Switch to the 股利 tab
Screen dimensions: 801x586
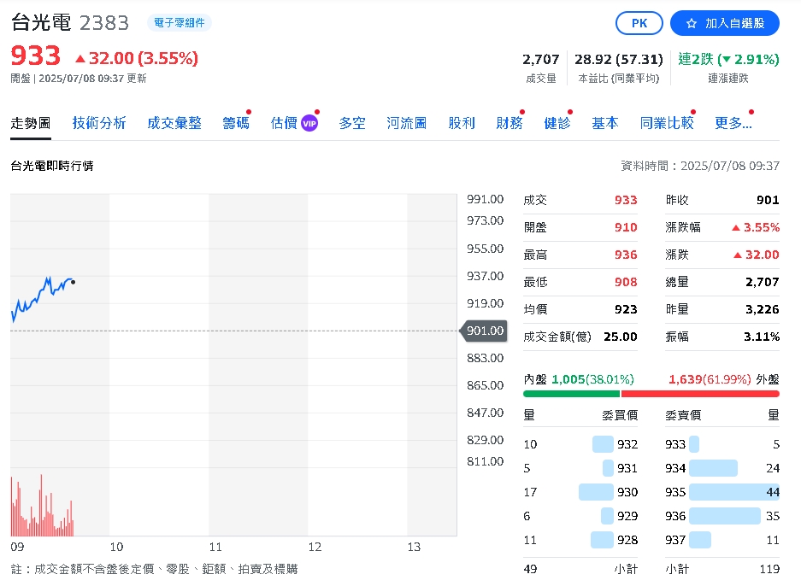462,123
